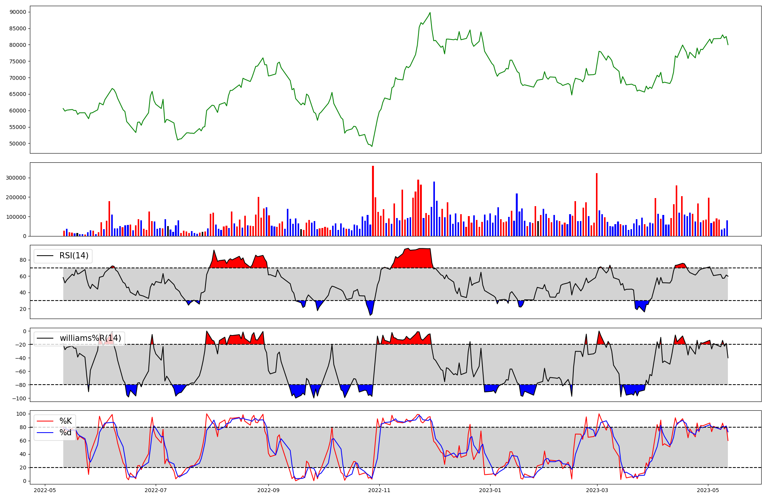Click the highest peak of green price line
This screenshot has height=499, width=767.
pos(430,13)
